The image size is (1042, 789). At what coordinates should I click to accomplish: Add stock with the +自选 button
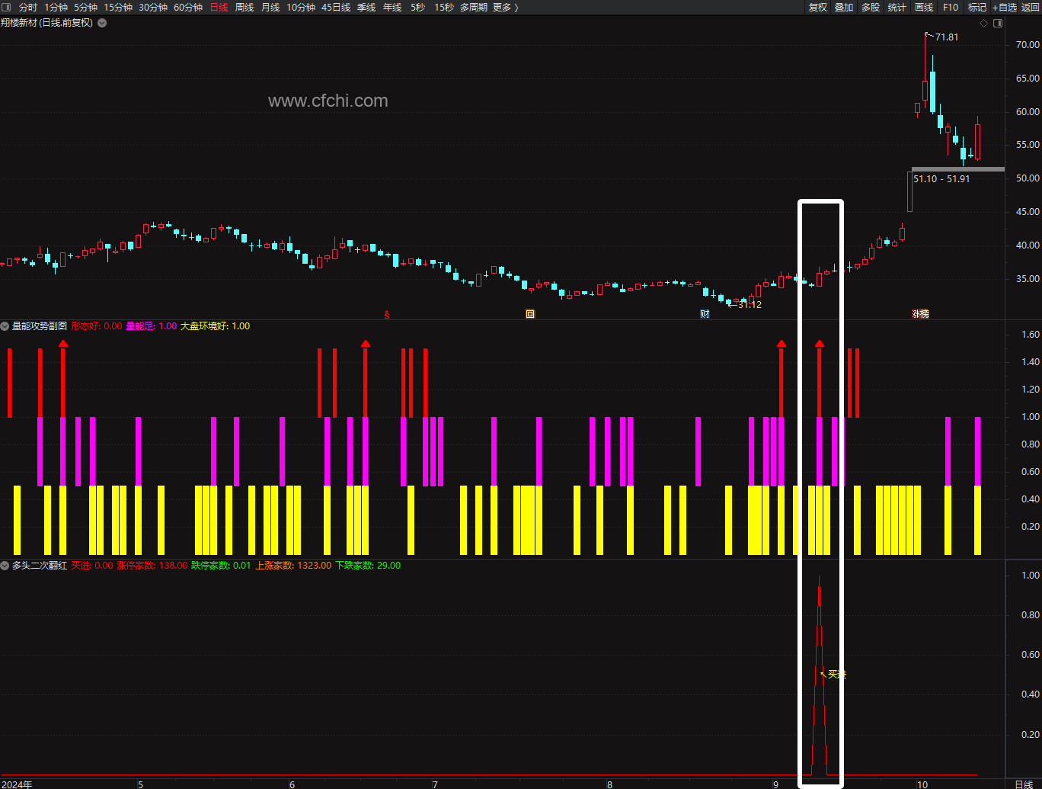click(x=1005, y=7)
